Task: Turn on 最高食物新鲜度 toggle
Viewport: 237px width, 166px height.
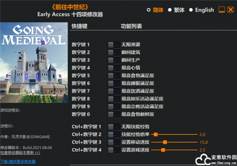Action: point(114,115)
